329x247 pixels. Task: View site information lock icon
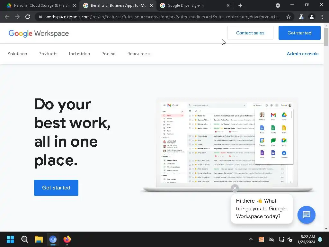pyautogui.click(x=40, y=17)
